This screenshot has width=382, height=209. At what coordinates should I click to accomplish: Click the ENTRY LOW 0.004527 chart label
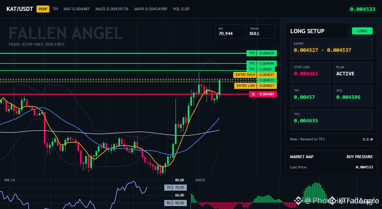click(255, 86)
